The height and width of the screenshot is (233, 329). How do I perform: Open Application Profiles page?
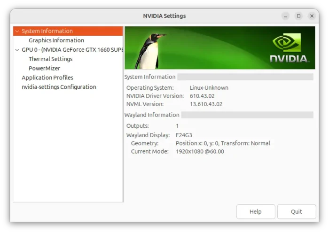coord(47,78)
